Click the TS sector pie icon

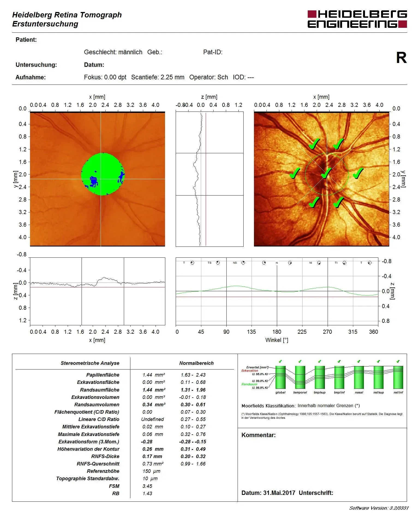pos(218,263)
